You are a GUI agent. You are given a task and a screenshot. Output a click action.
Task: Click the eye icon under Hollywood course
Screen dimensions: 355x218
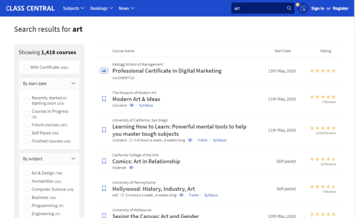pos(181,195)
